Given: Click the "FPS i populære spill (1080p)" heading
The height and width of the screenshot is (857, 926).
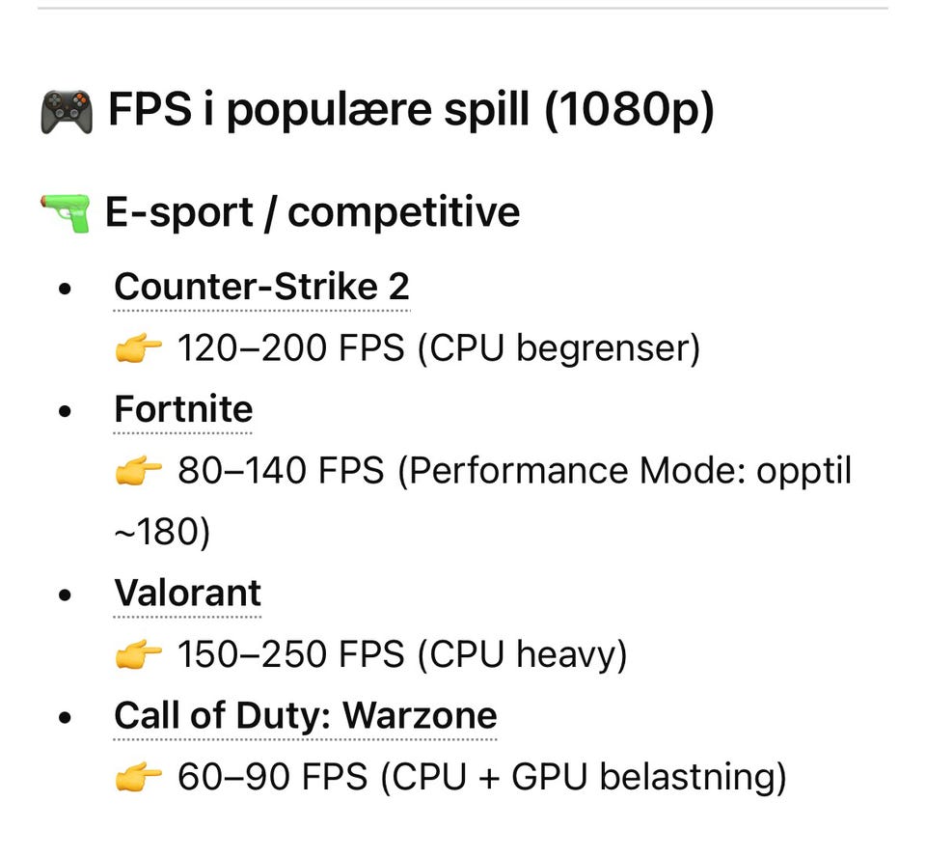Looking at the screenshot, I should 411,111.
